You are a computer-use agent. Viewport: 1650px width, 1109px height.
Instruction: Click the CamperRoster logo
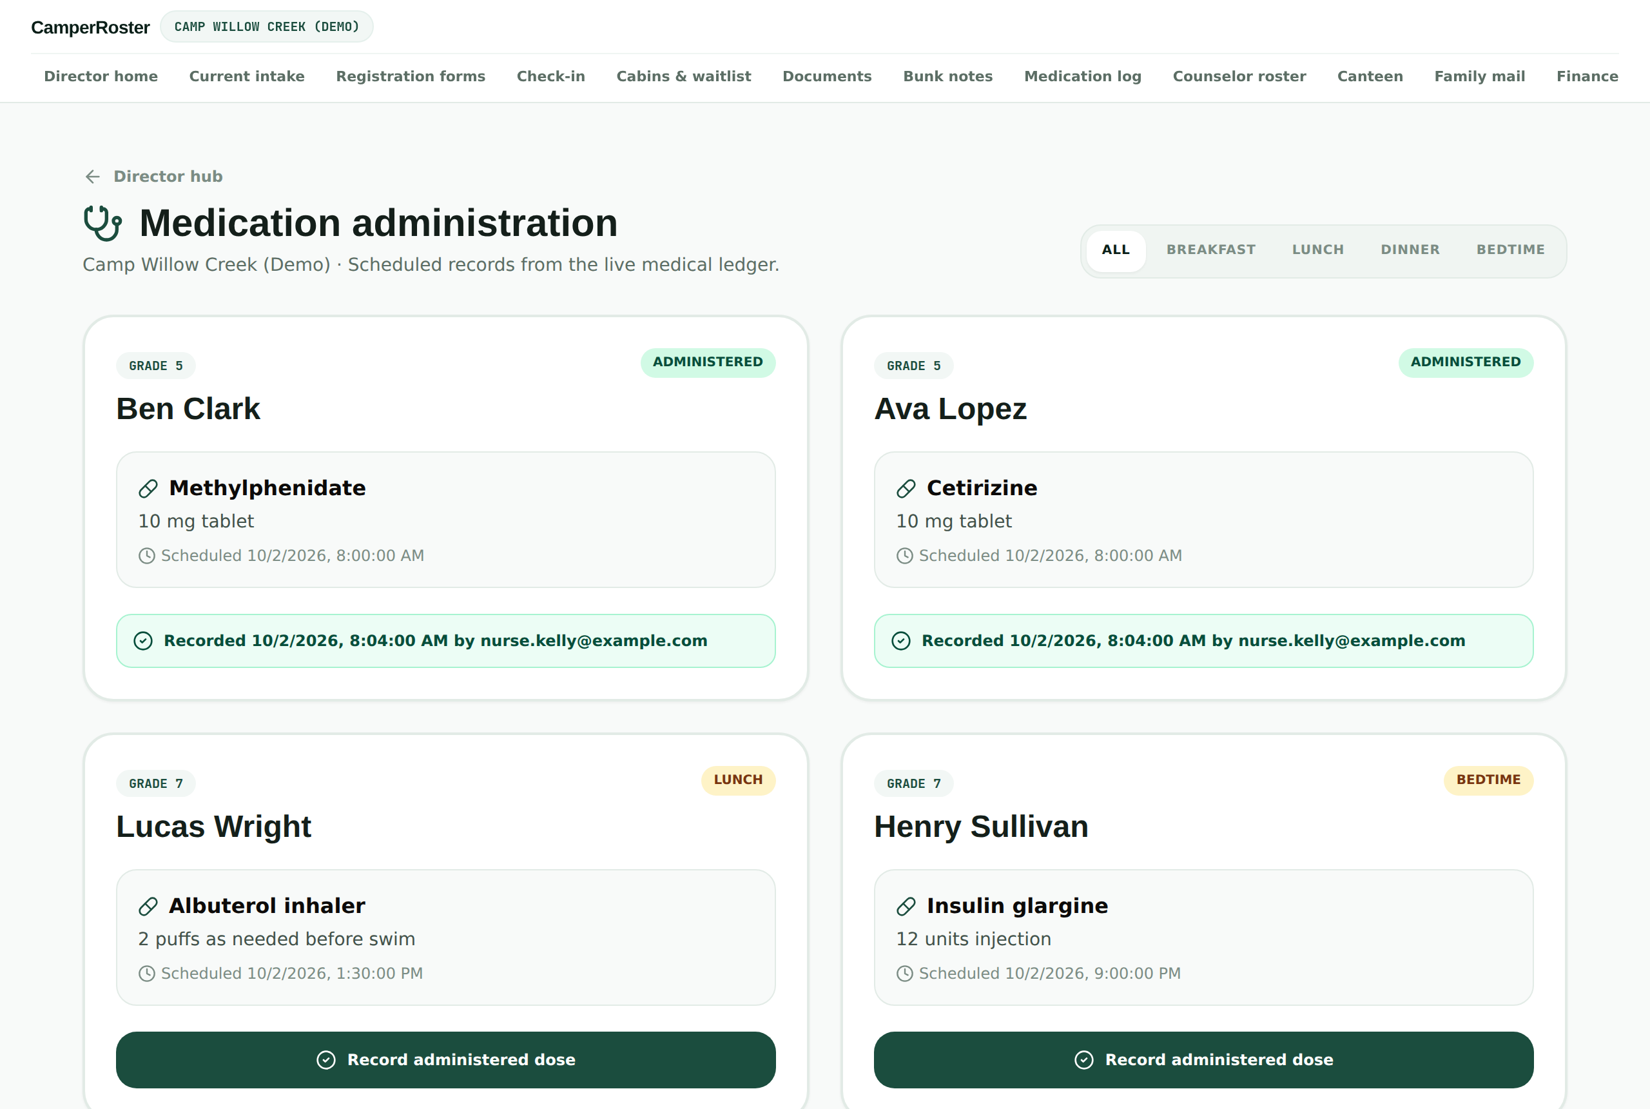tap(90, 28)
